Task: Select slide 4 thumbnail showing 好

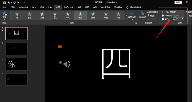Action: pos(17,79)
